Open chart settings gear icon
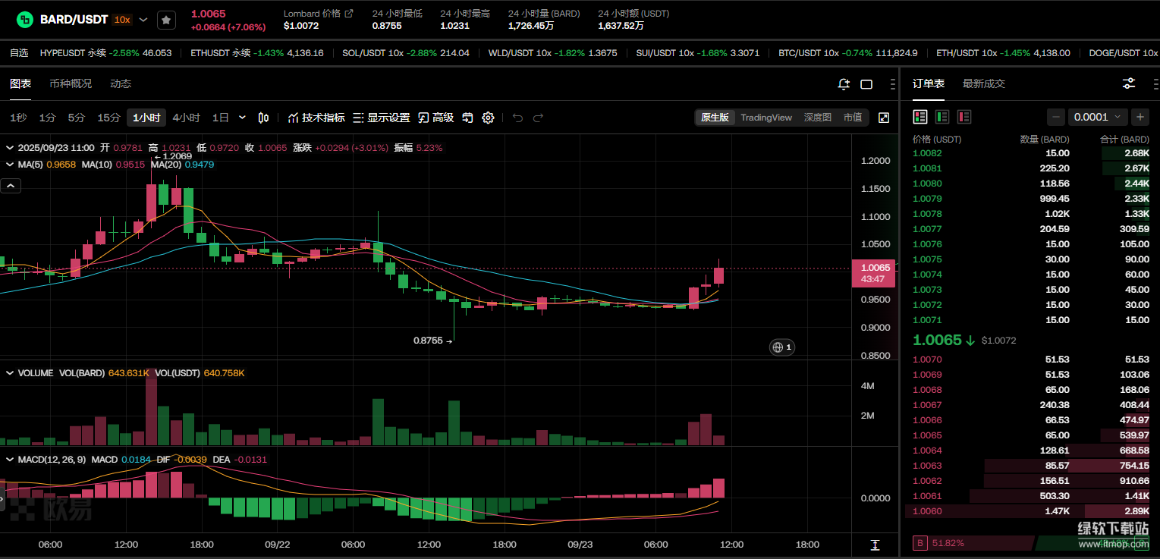Viewport: 1160px width, 559px height. coord(488,118)
